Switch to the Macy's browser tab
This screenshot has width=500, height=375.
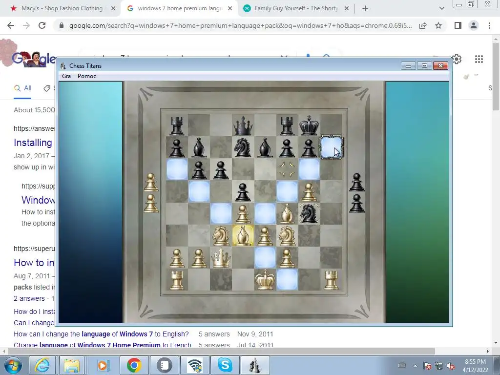pos(62,8)
